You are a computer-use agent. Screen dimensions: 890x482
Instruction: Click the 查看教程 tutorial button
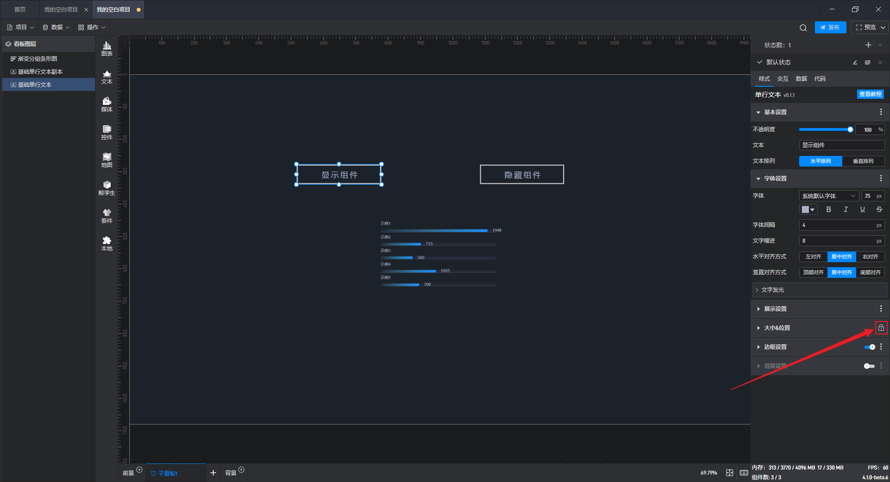(870, 94)
